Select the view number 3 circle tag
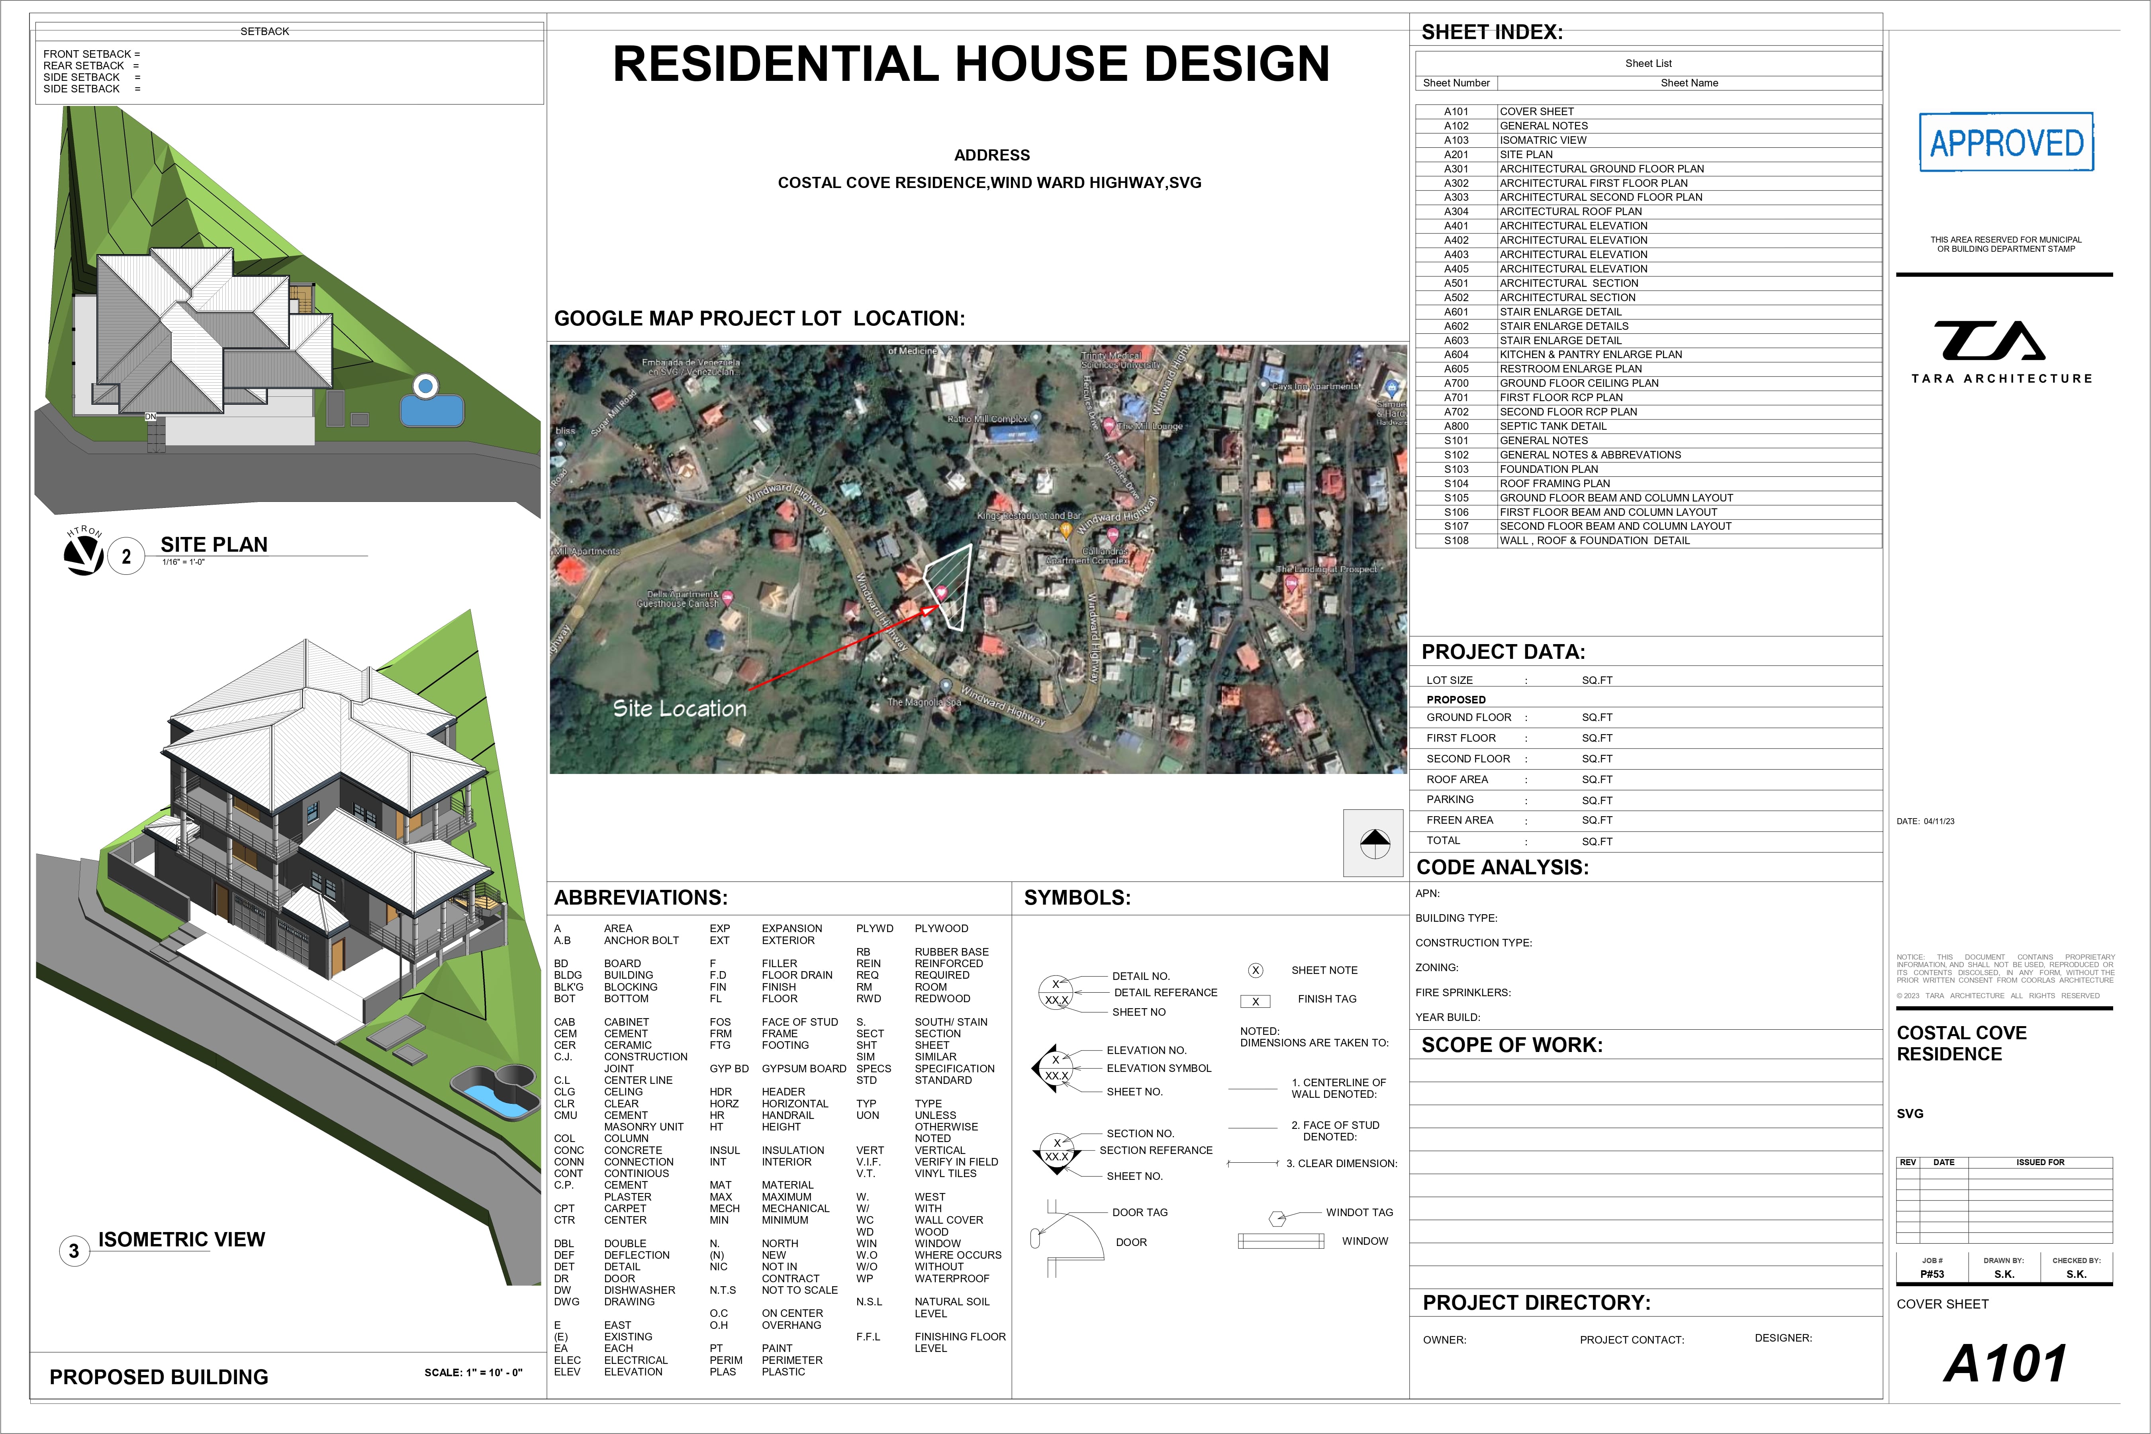This screenshot has width=2151, height=1434. click(74, 1250)
